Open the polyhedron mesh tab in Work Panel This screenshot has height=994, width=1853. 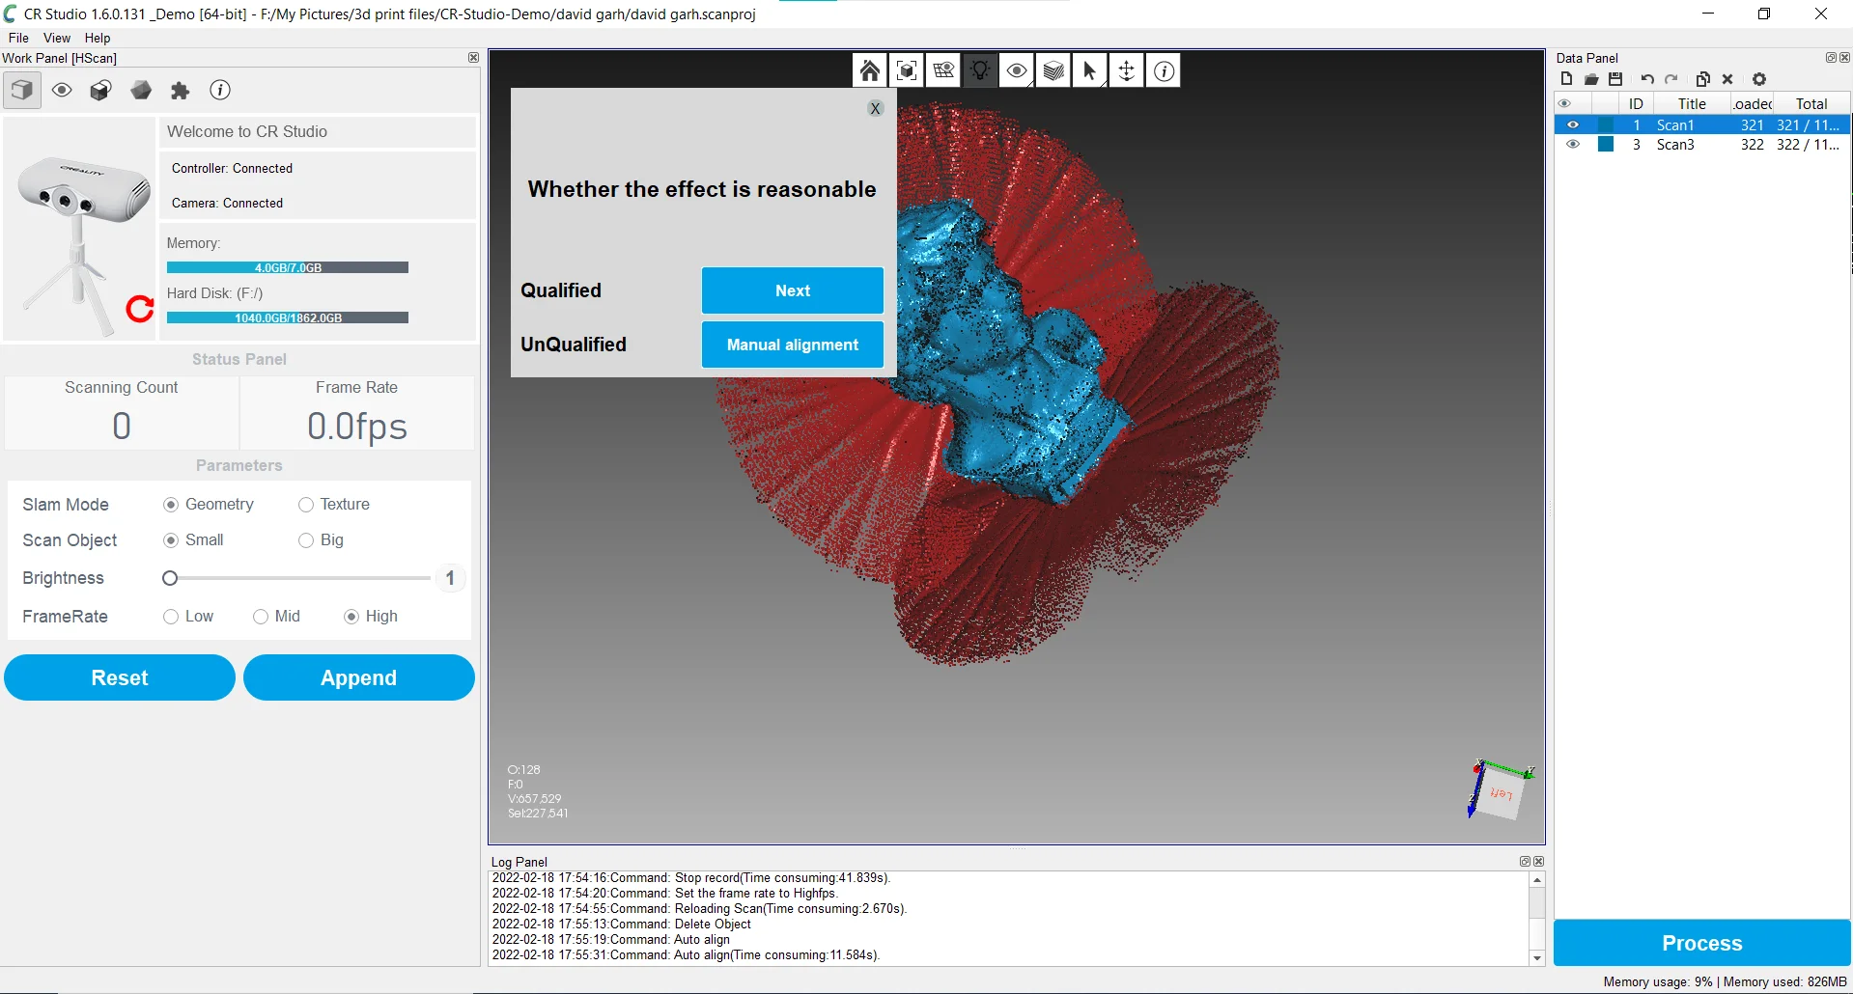[141, 91]
